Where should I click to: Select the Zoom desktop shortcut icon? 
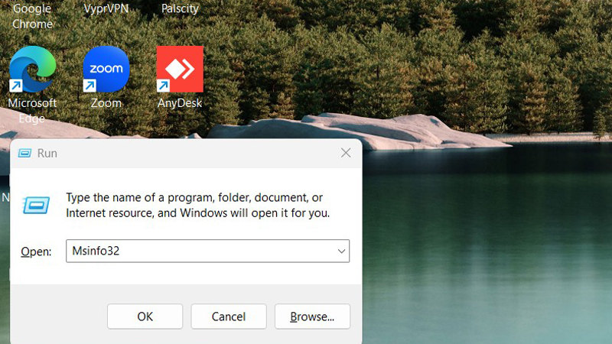pyautogui.click(x=106, y=70)
